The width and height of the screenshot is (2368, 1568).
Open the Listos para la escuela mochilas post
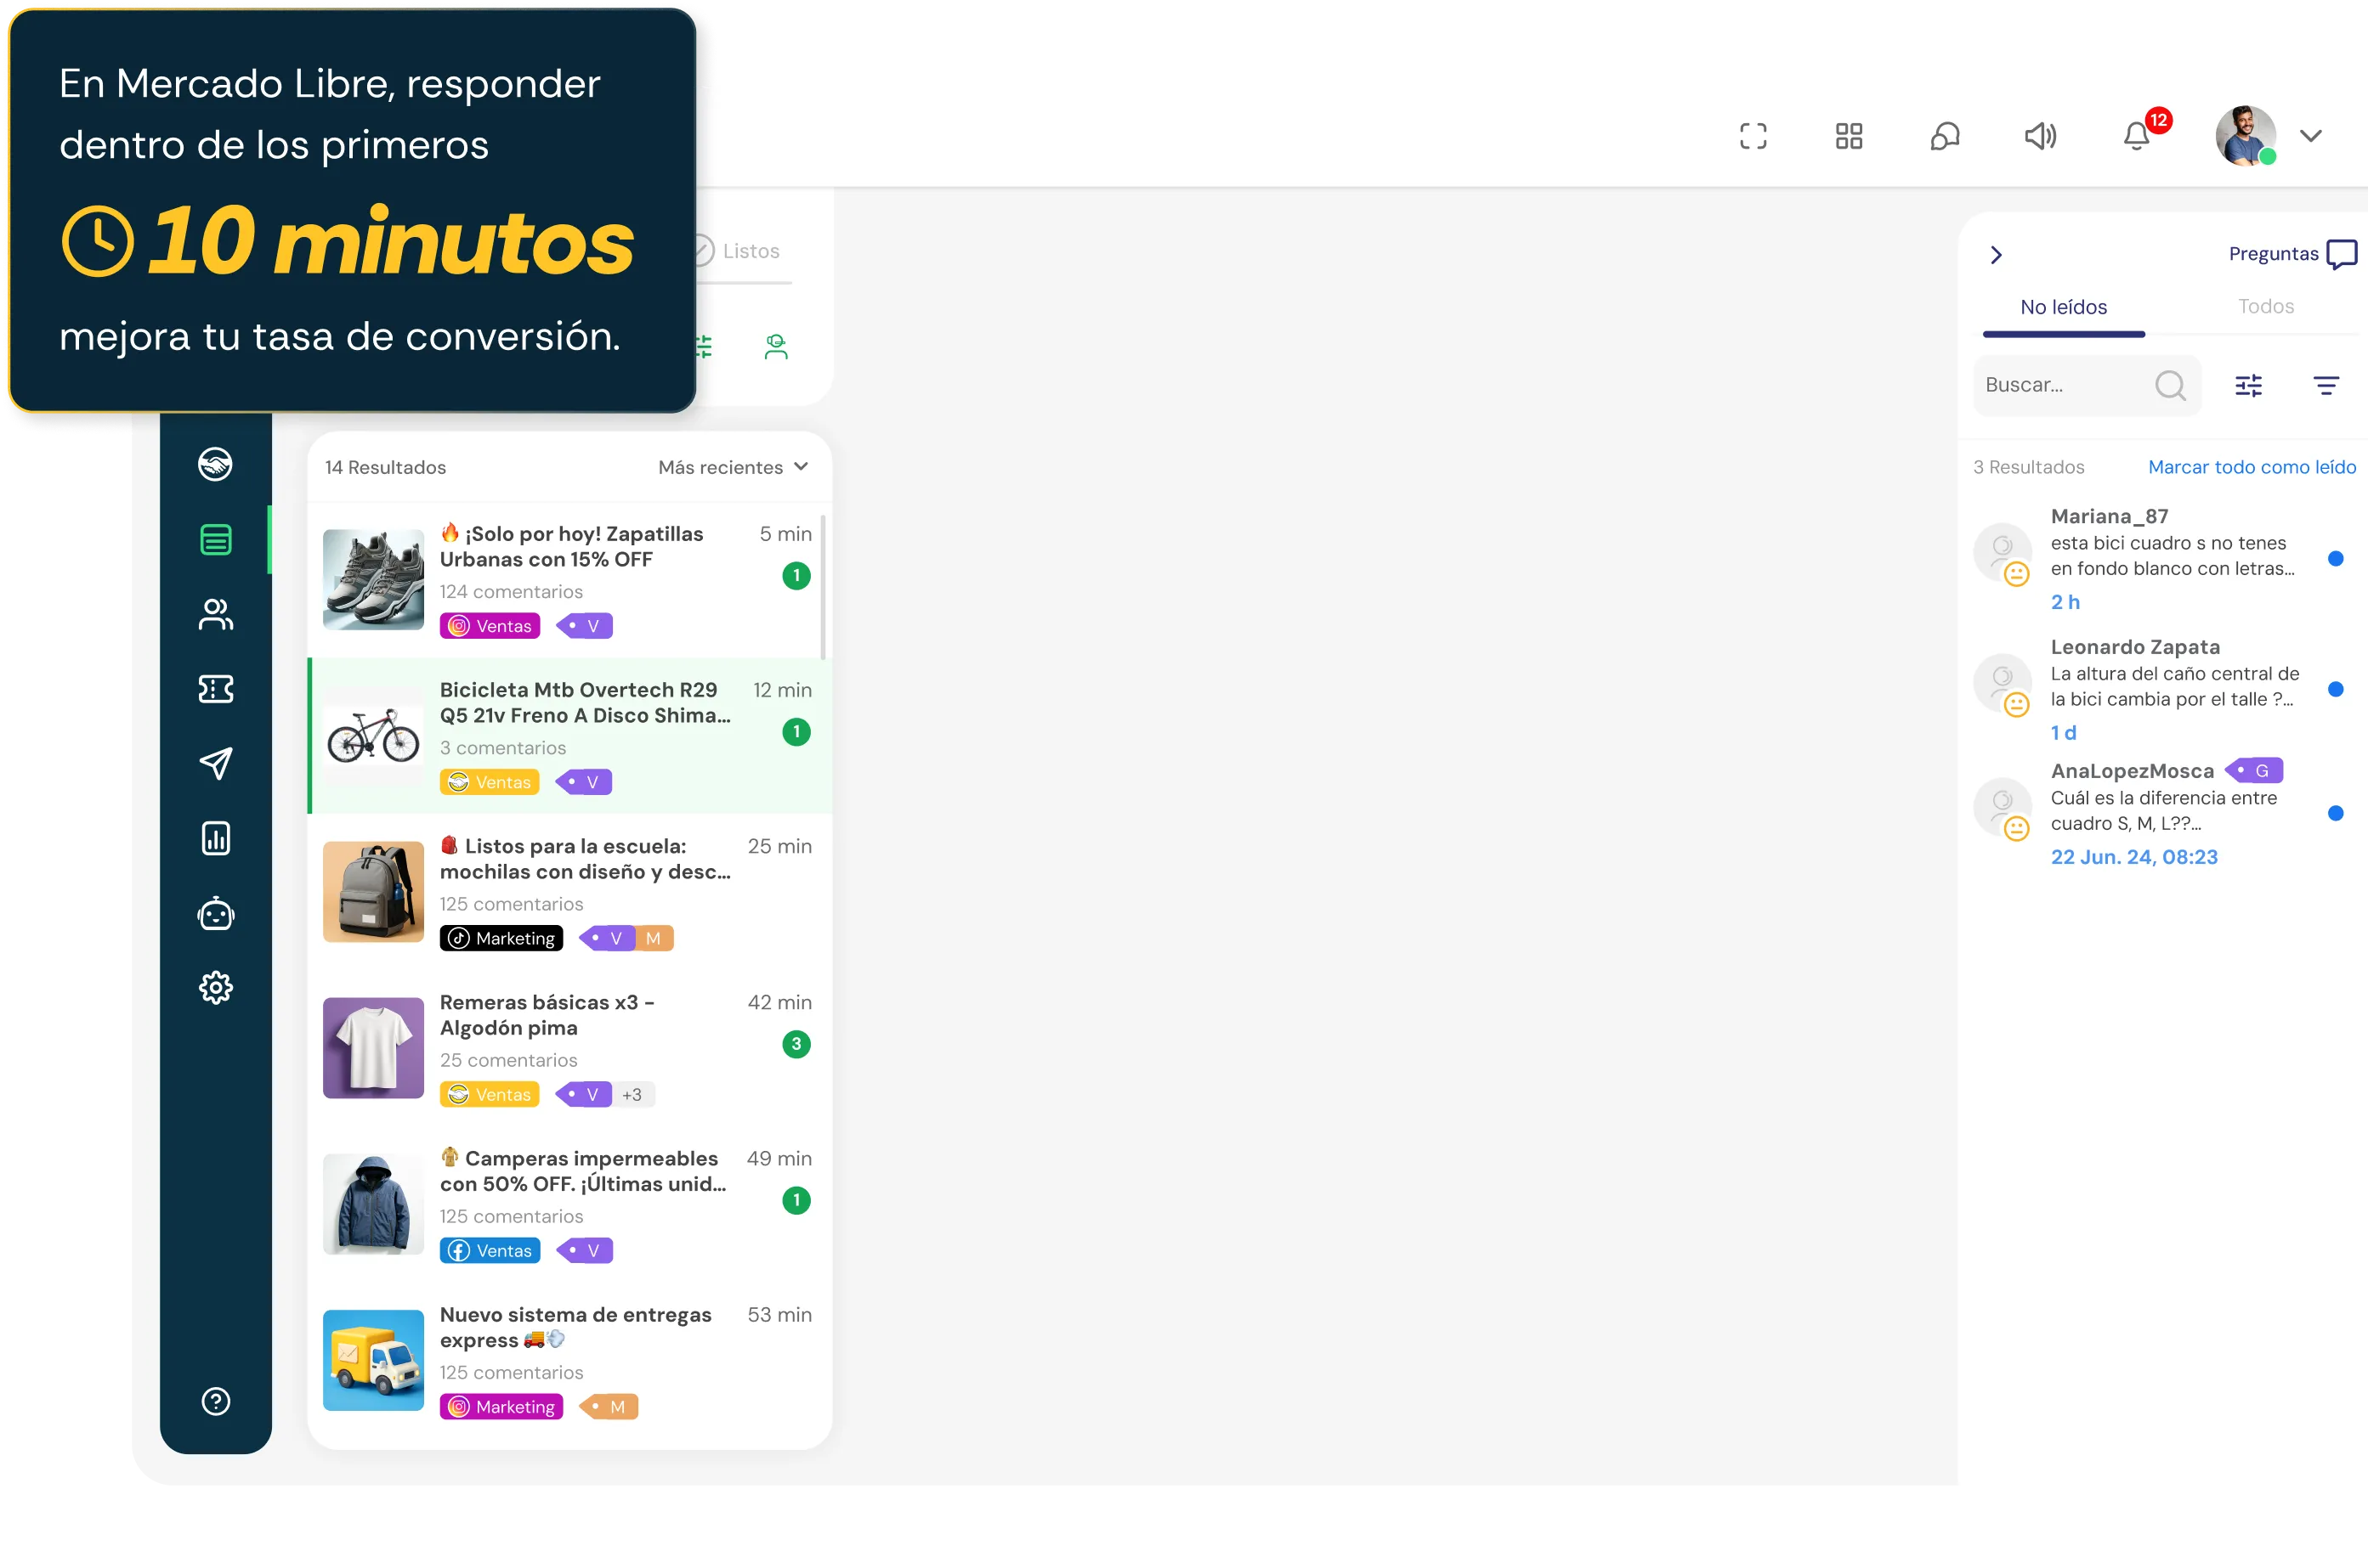(569, 892)
